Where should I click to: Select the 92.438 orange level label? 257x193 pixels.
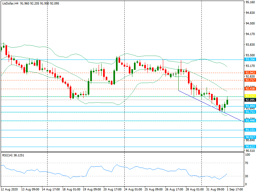(x=250, y=88)
